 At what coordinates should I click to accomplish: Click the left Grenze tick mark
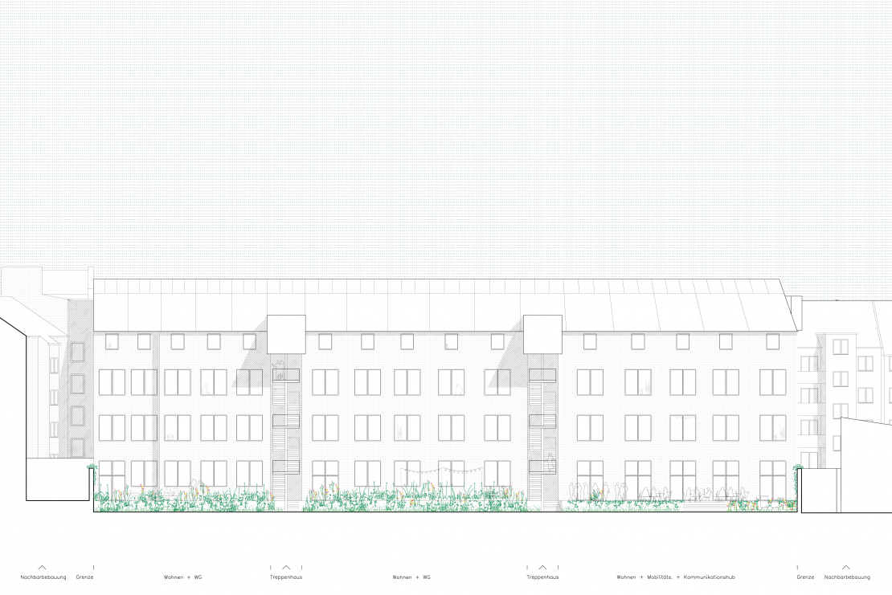93,567
